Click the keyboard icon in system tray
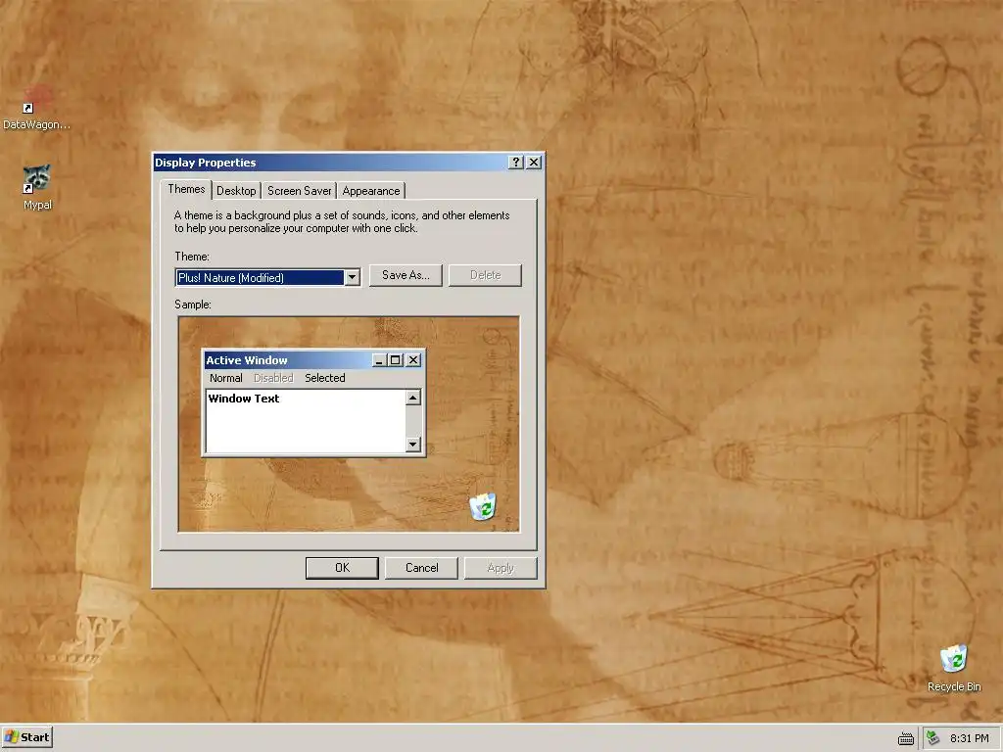The height and width of the screenshot is (752, 1003). [x=906, y=739]
